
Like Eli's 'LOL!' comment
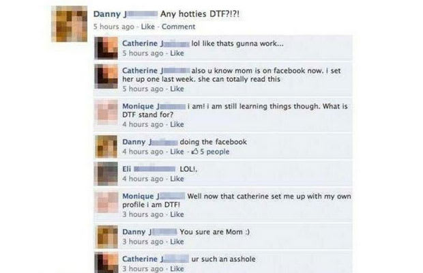point(177,179)
